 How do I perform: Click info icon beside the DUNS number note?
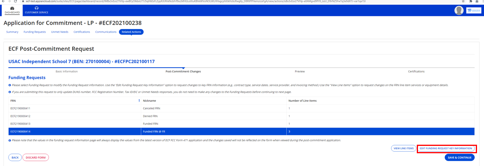[10, 92]
